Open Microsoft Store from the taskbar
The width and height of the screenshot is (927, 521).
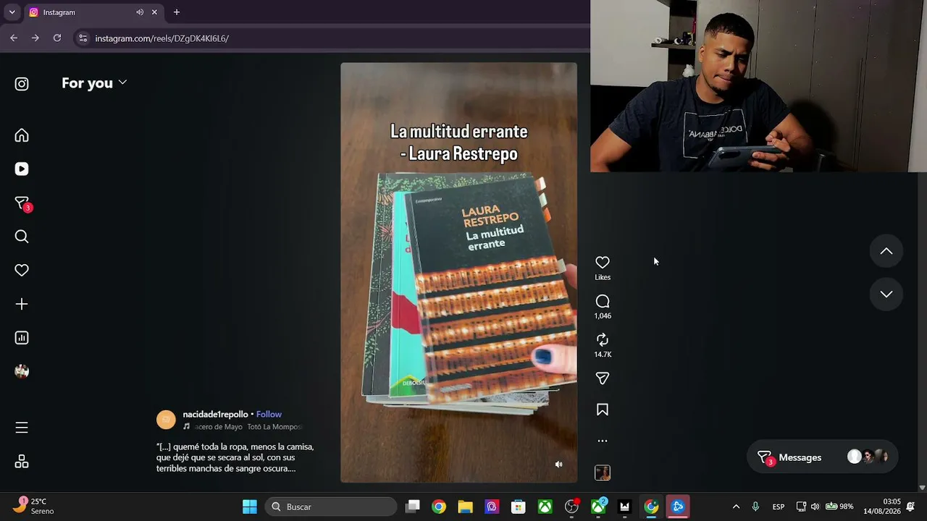pyautogui.click(x=518, y=507)
